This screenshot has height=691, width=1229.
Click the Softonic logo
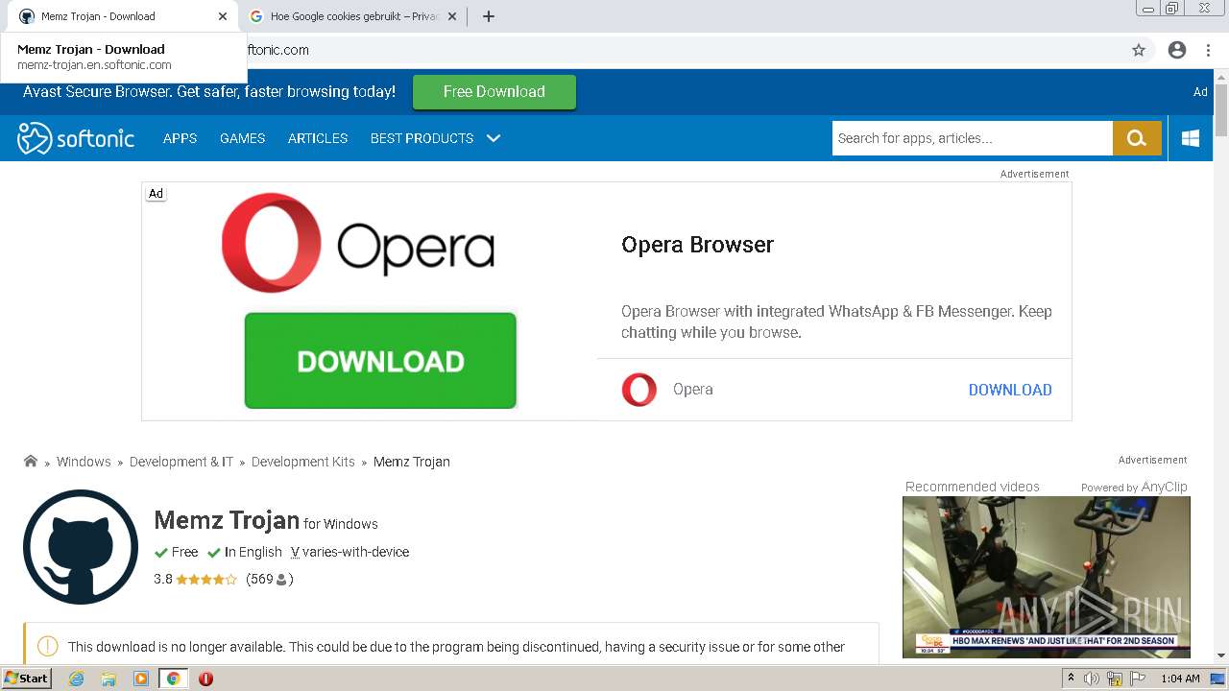point(76,138)
